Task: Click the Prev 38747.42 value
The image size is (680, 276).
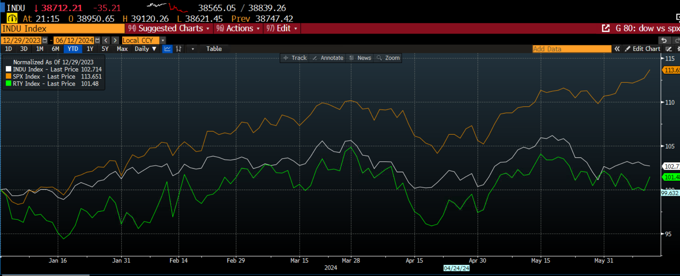Action: click(x=262, y=19)
